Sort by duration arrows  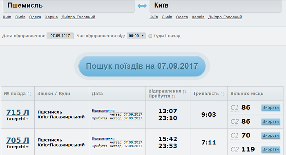click(x=222, y=94)
